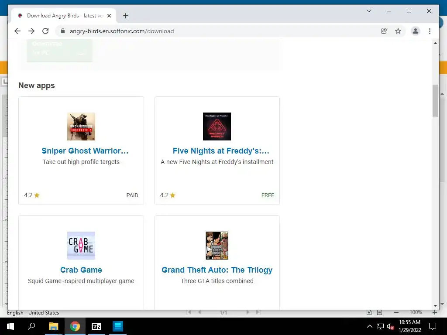Open Five Nights at Freddy's thumbnail

tap(217, 126)
